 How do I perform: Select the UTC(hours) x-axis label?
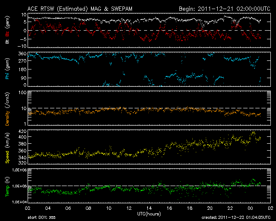click(149, 214)
